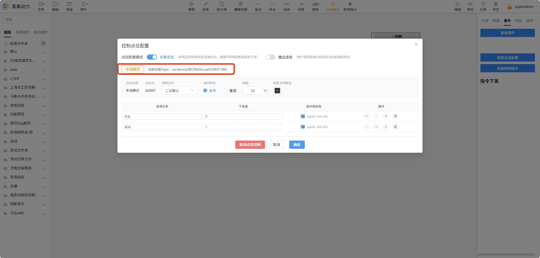Open the 编辑 edit menu in left toolbar
Image resolution: width=540 pixels, height=258 pixels.
(55, 6)
